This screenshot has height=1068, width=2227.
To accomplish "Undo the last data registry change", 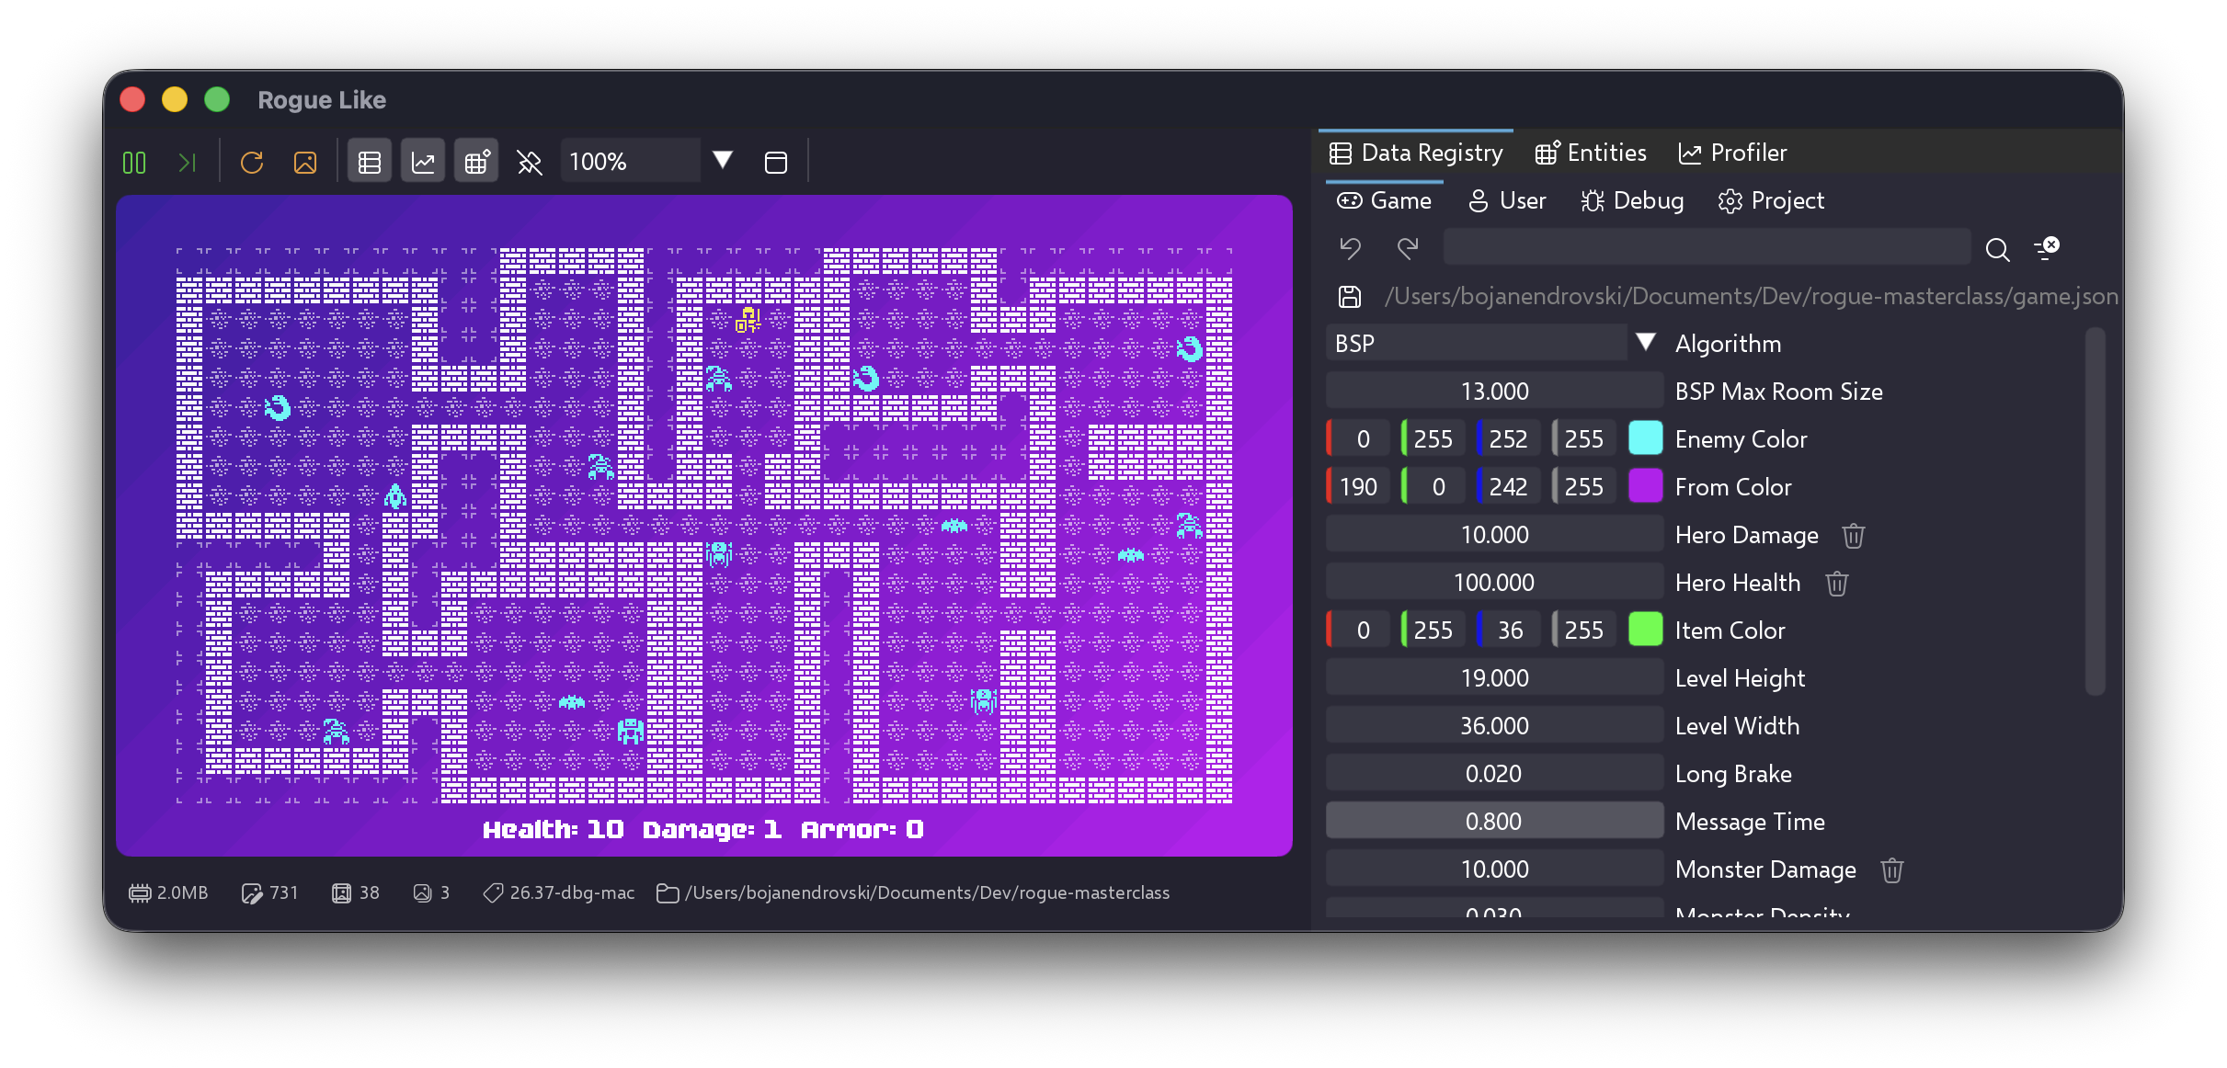I will (1349, 247).
